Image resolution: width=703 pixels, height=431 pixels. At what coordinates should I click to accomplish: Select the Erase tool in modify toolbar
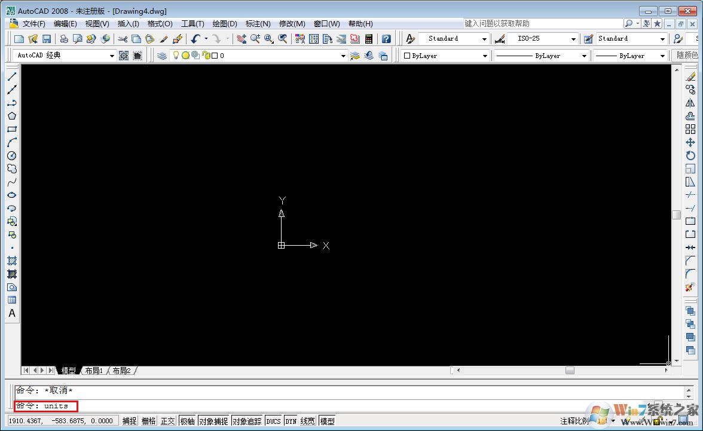690,77
